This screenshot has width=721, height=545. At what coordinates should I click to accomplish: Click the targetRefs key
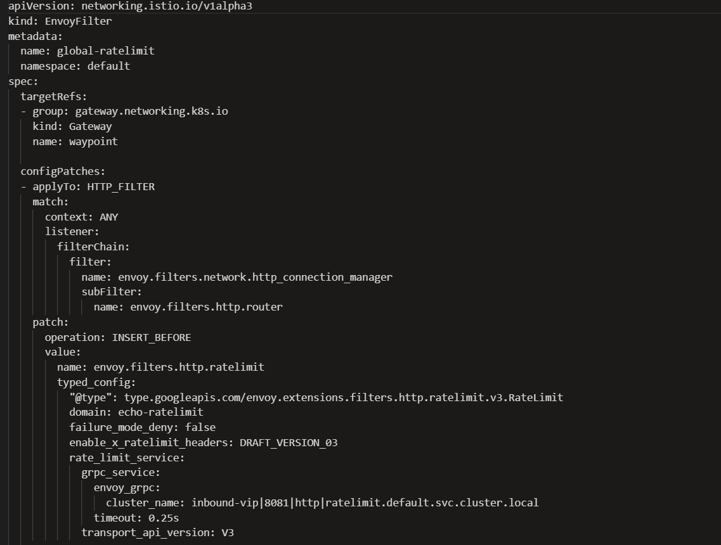pos(53,96)
